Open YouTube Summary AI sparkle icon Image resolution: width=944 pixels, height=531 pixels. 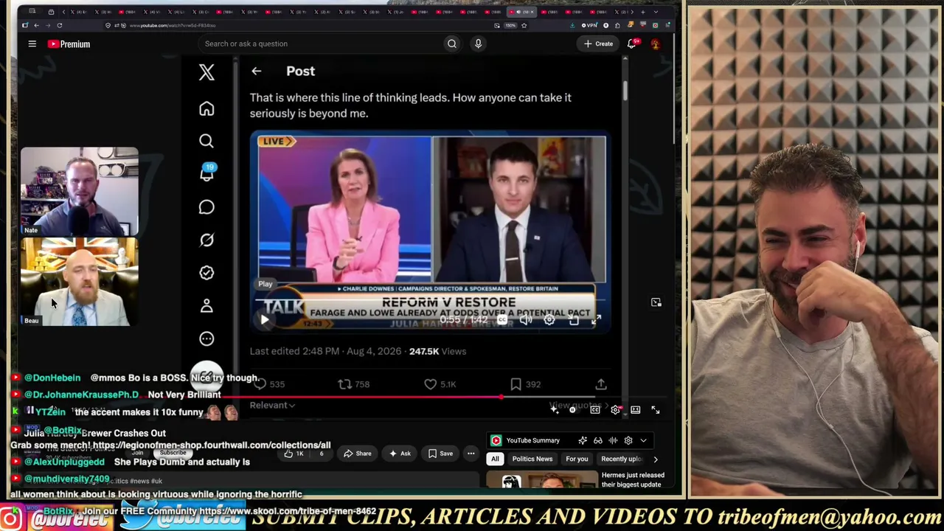point(583,441)
